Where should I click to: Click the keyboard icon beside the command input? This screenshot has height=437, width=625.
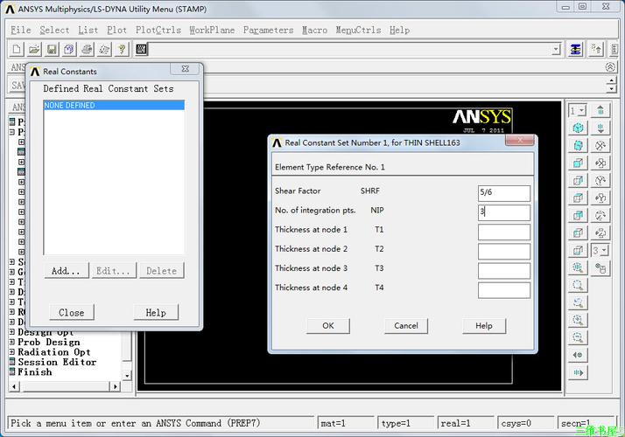pos(141,50)
